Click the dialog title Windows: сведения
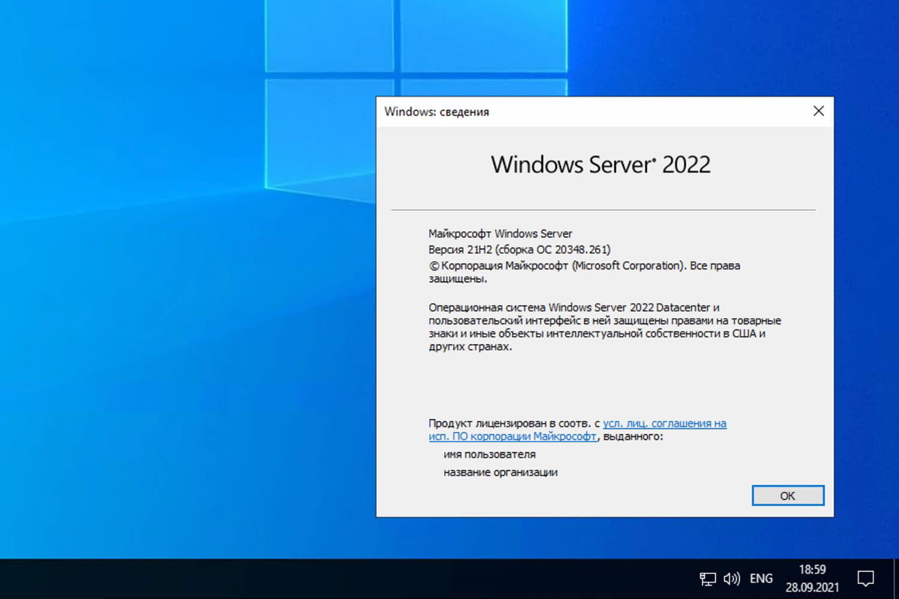 coord(437,111)
